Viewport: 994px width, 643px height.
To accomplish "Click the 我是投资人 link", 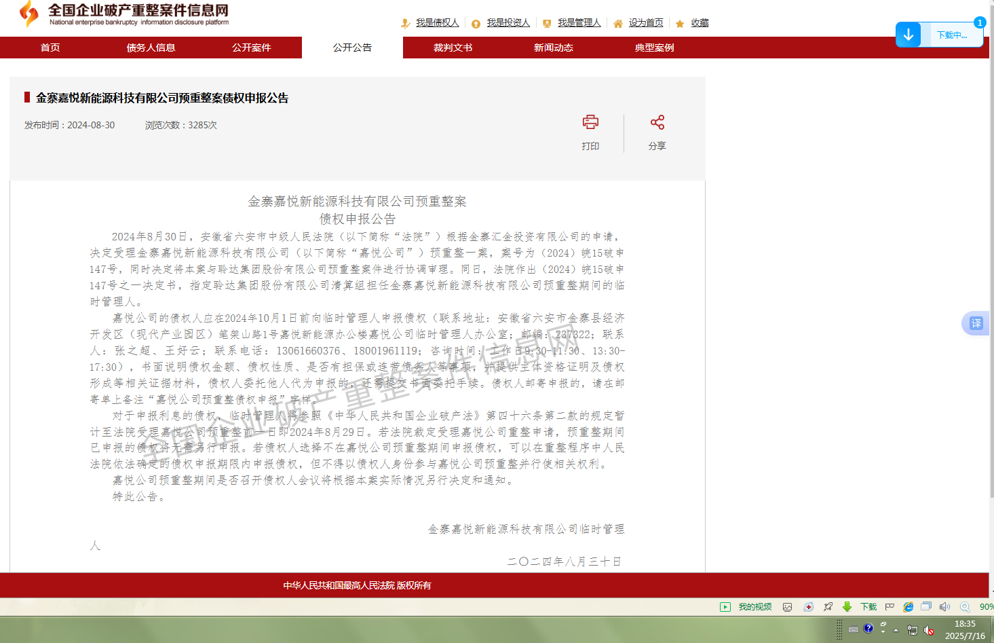I will click(x=508, y=23).
